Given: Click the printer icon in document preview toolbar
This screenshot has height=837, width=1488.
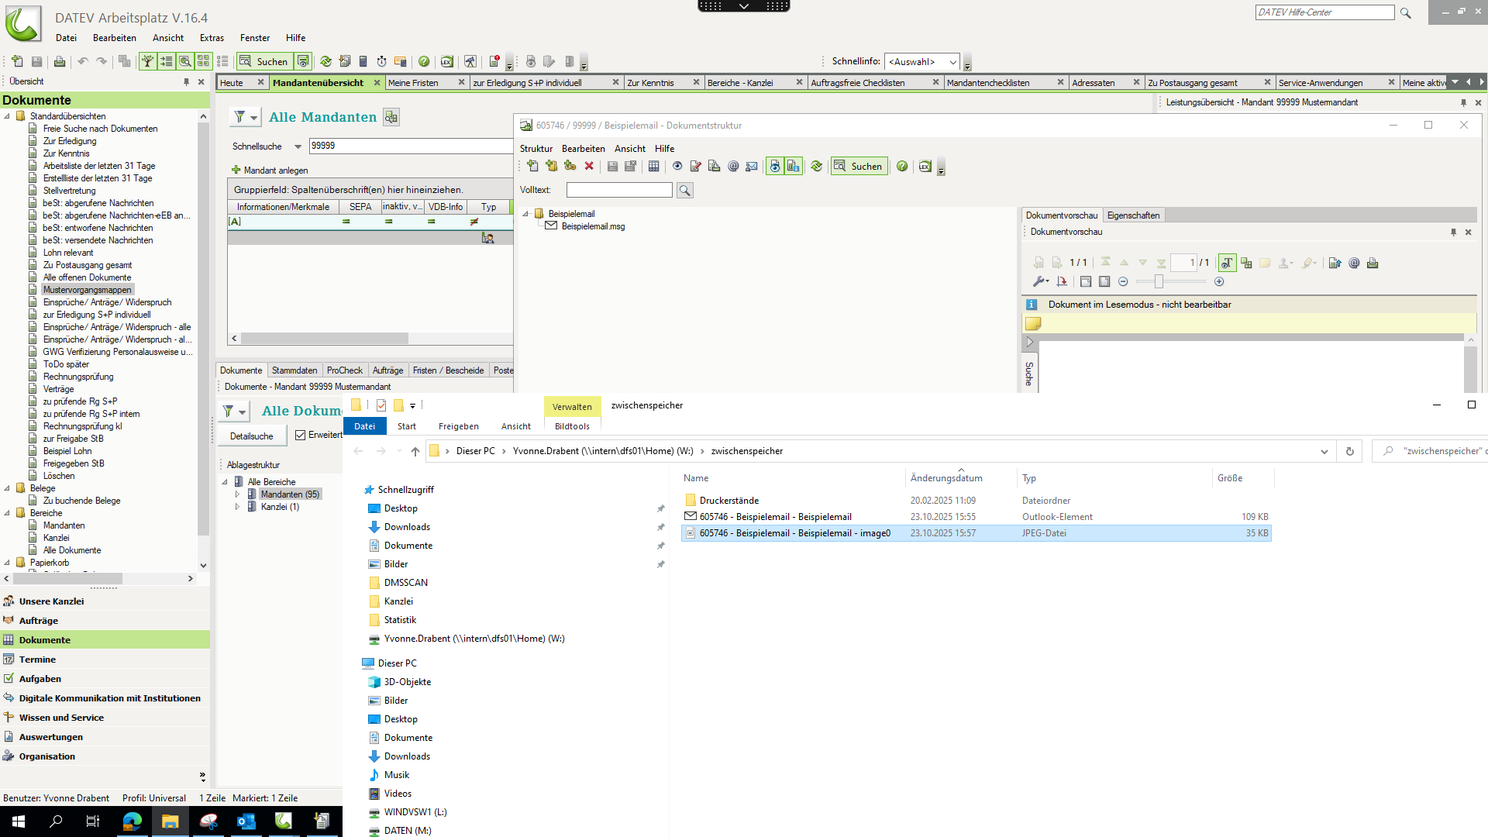Looking at the screenshot, I should [1373, 263].
